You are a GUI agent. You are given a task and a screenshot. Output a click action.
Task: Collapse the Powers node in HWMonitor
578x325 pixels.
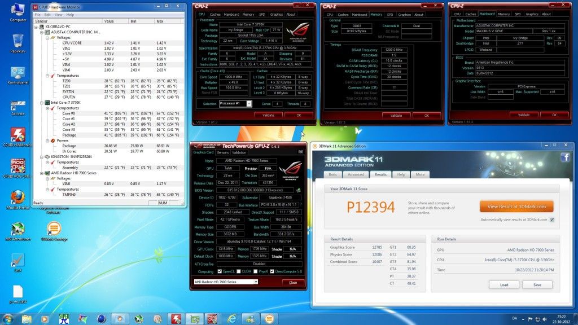[47, 140]
